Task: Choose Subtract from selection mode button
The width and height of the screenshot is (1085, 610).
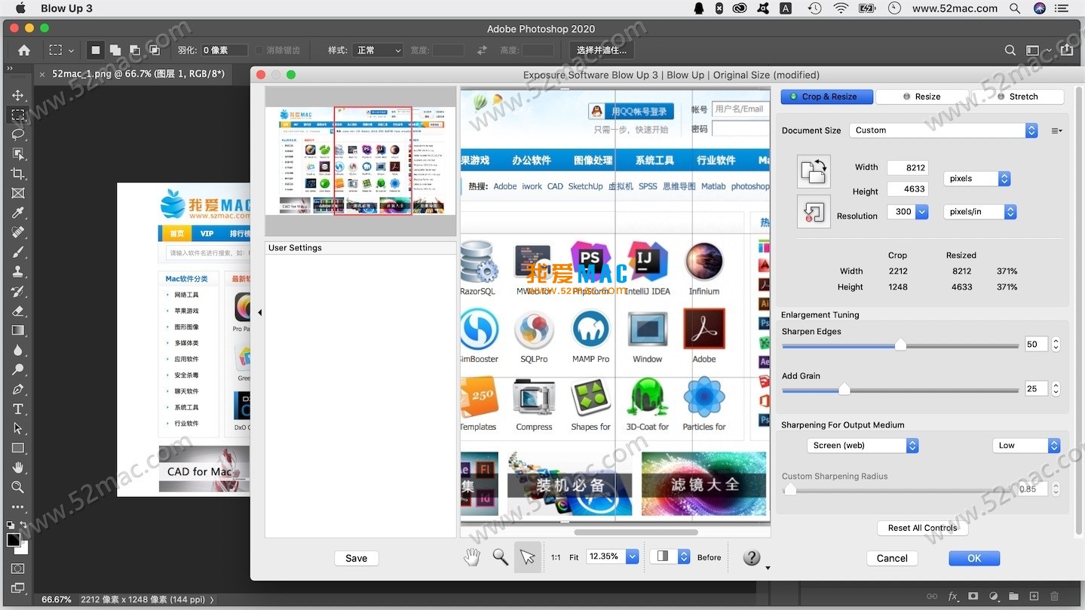Action: click(x=135, y=51)
